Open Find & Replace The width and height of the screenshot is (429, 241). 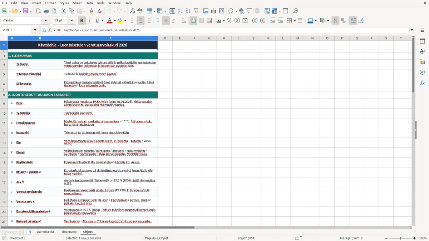click(132, 11)
